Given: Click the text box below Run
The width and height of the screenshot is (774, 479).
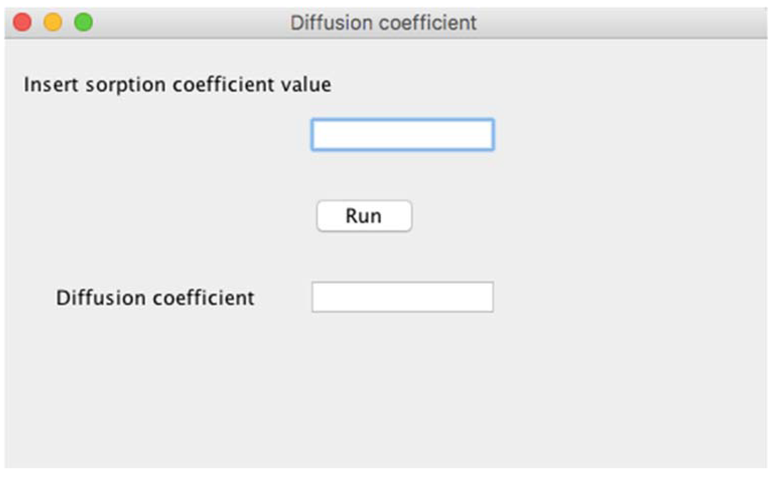Looking at the screenshot, I should point(402,297).
